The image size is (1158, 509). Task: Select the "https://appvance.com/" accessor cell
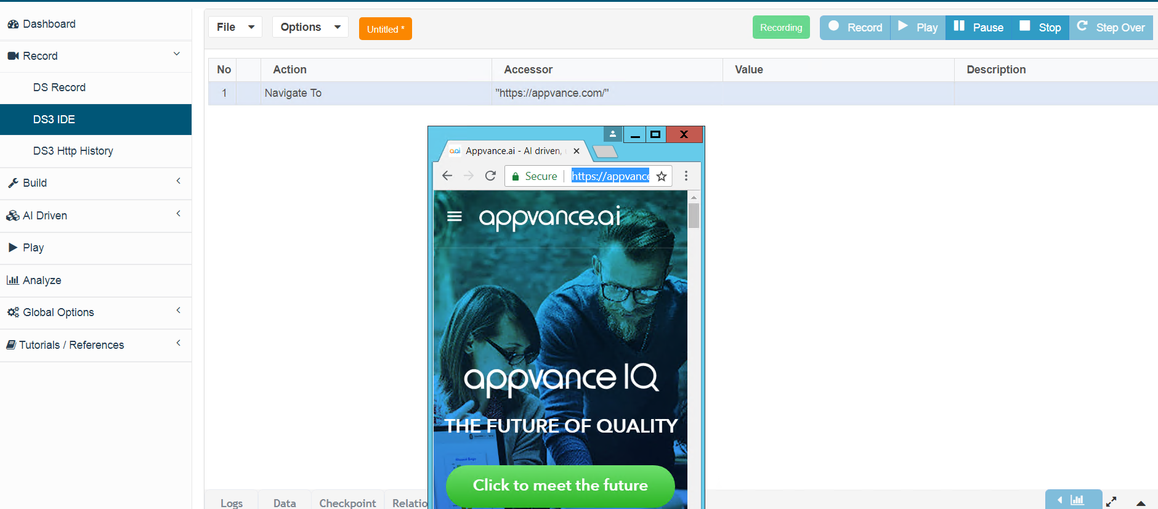607,93
